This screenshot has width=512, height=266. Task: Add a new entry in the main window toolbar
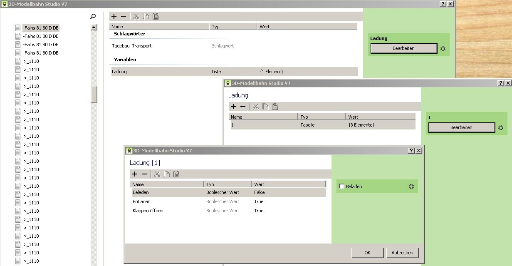click(x=114, y=16)
